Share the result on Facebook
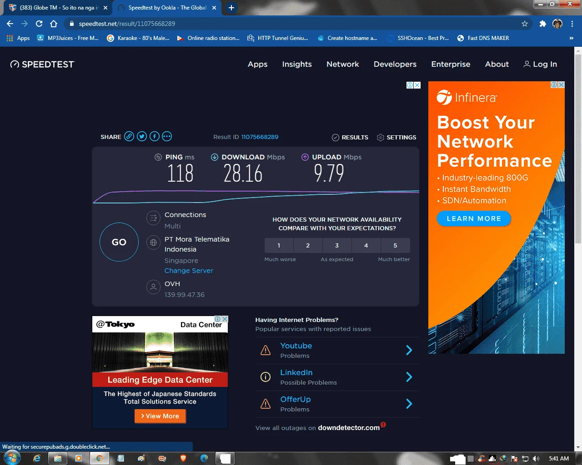582x465 pixels. point(155,136)
